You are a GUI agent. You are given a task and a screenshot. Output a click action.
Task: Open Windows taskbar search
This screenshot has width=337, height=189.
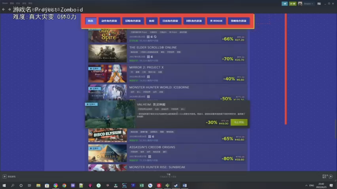pyautogui.click(x=13, y=185)
